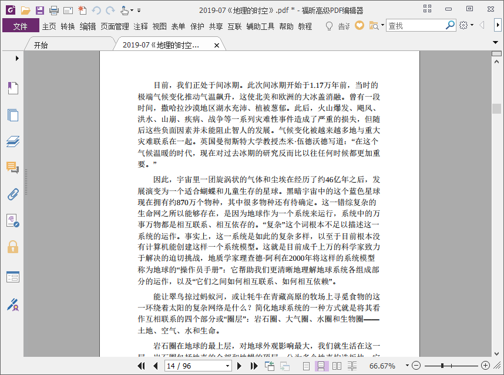Viewport: 504px width, 375px height.
Task: Save the document with the floppy icon
Action: coord(40,11)
